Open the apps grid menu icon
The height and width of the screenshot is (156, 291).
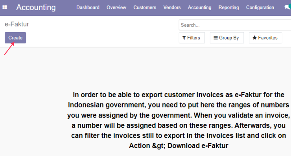(5, 7)
